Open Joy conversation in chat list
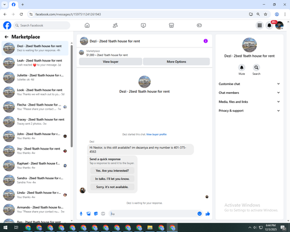Screen dimensions: 290x232 [x=35, y=151]
